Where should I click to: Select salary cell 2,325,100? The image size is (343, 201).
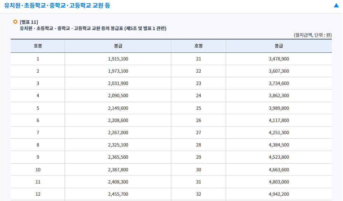point(118,145)
